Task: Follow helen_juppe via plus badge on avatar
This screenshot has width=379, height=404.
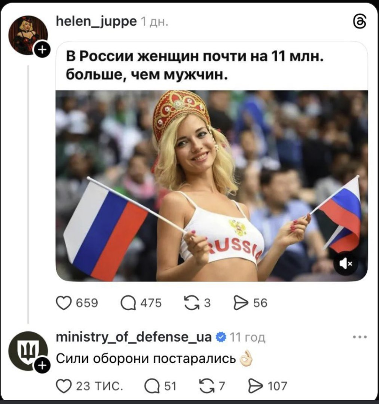Action: pyautogui.click(x=42, y=49)
